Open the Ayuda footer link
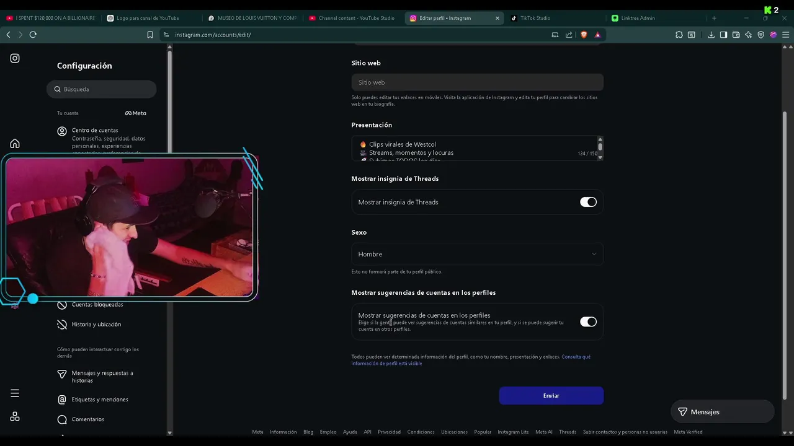 pos(350,432)
